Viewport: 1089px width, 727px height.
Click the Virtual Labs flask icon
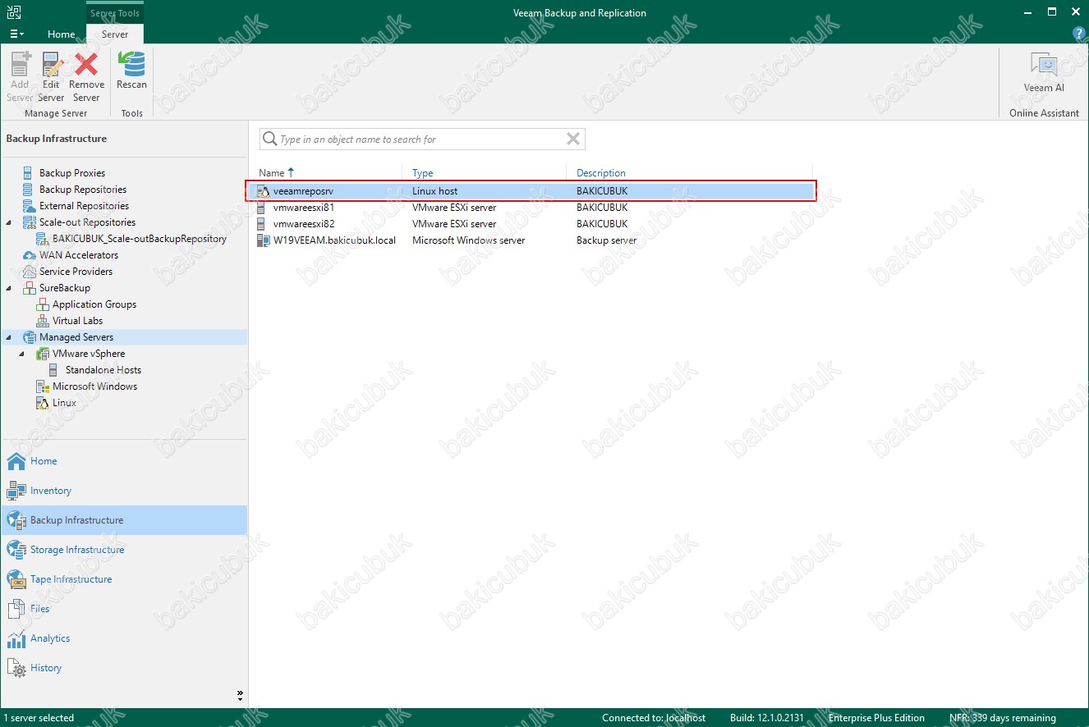(43, 321)
